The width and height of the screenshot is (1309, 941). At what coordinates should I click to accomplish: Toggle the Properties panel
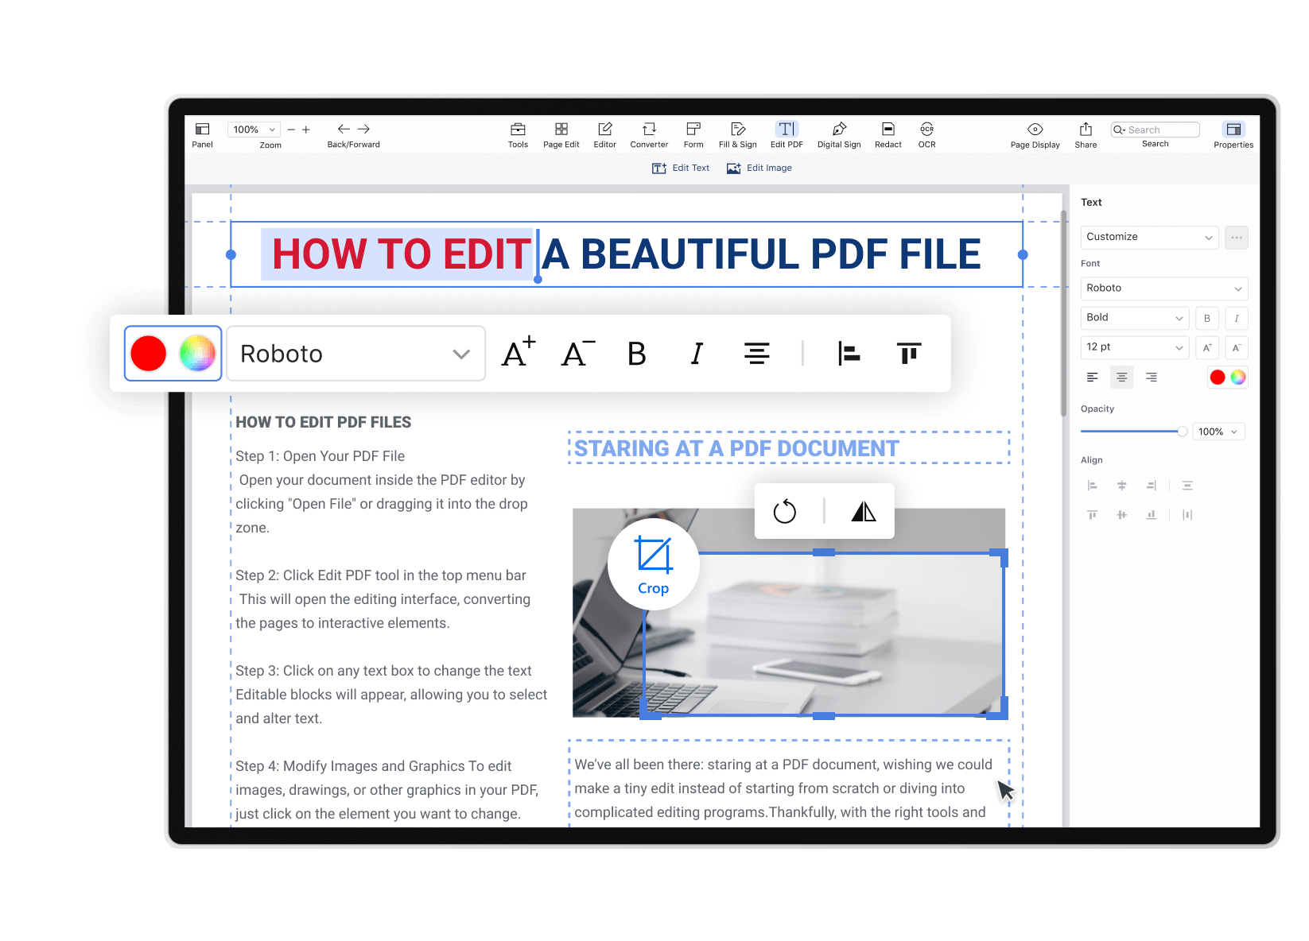coord(1234,129)
